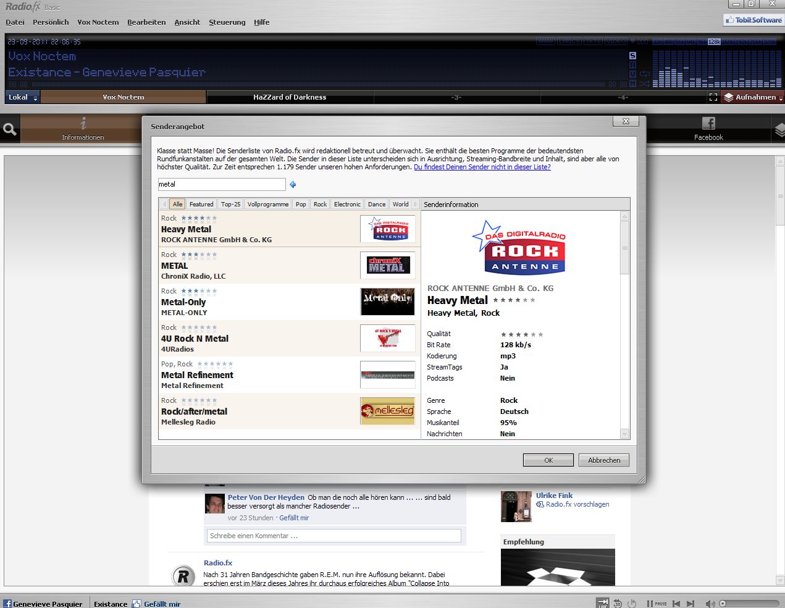Mute audio with the speaker icon

point(710,604)
